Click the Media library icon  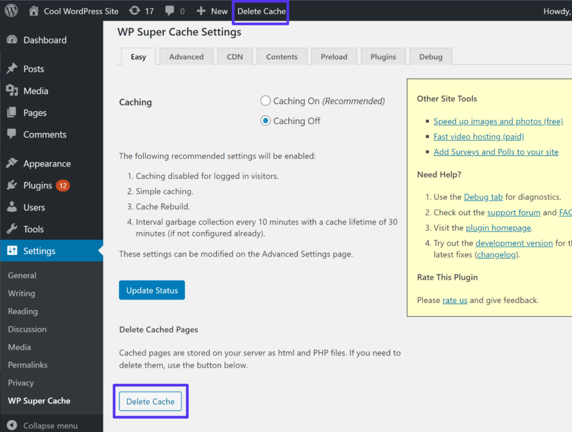pos(12,91)
